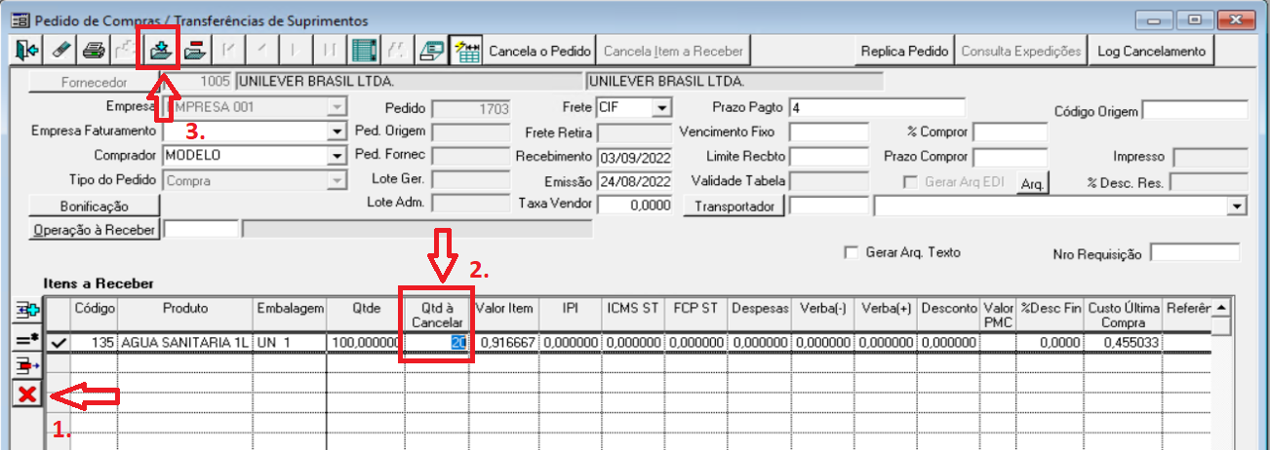Click the Replica Pedido button
Image resolution: width=1270 pixels, height=450 pixels.
pos(904,51)
